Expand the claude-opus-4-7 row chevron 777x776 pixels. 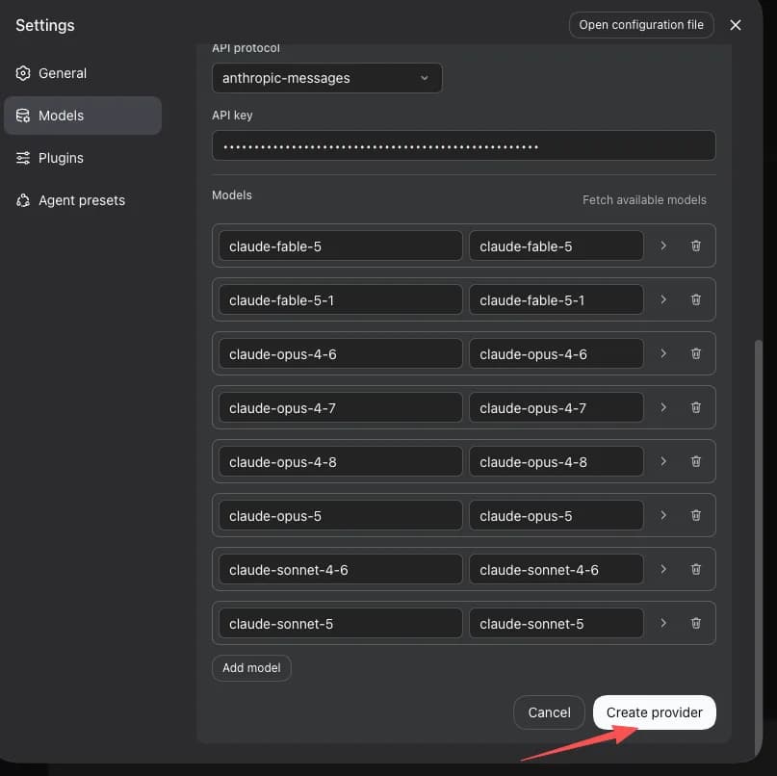coord(663,408)
